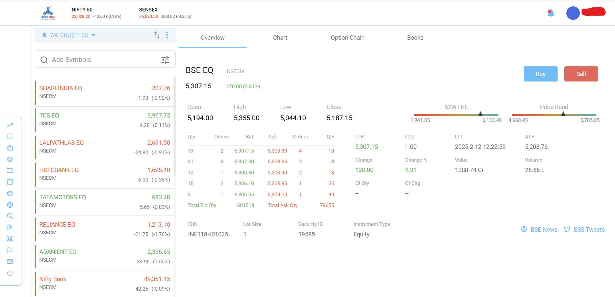Screen dimensions: 615x297
Task: Click the sort arrows icon in watchlist header
Action: coord(157,35)
